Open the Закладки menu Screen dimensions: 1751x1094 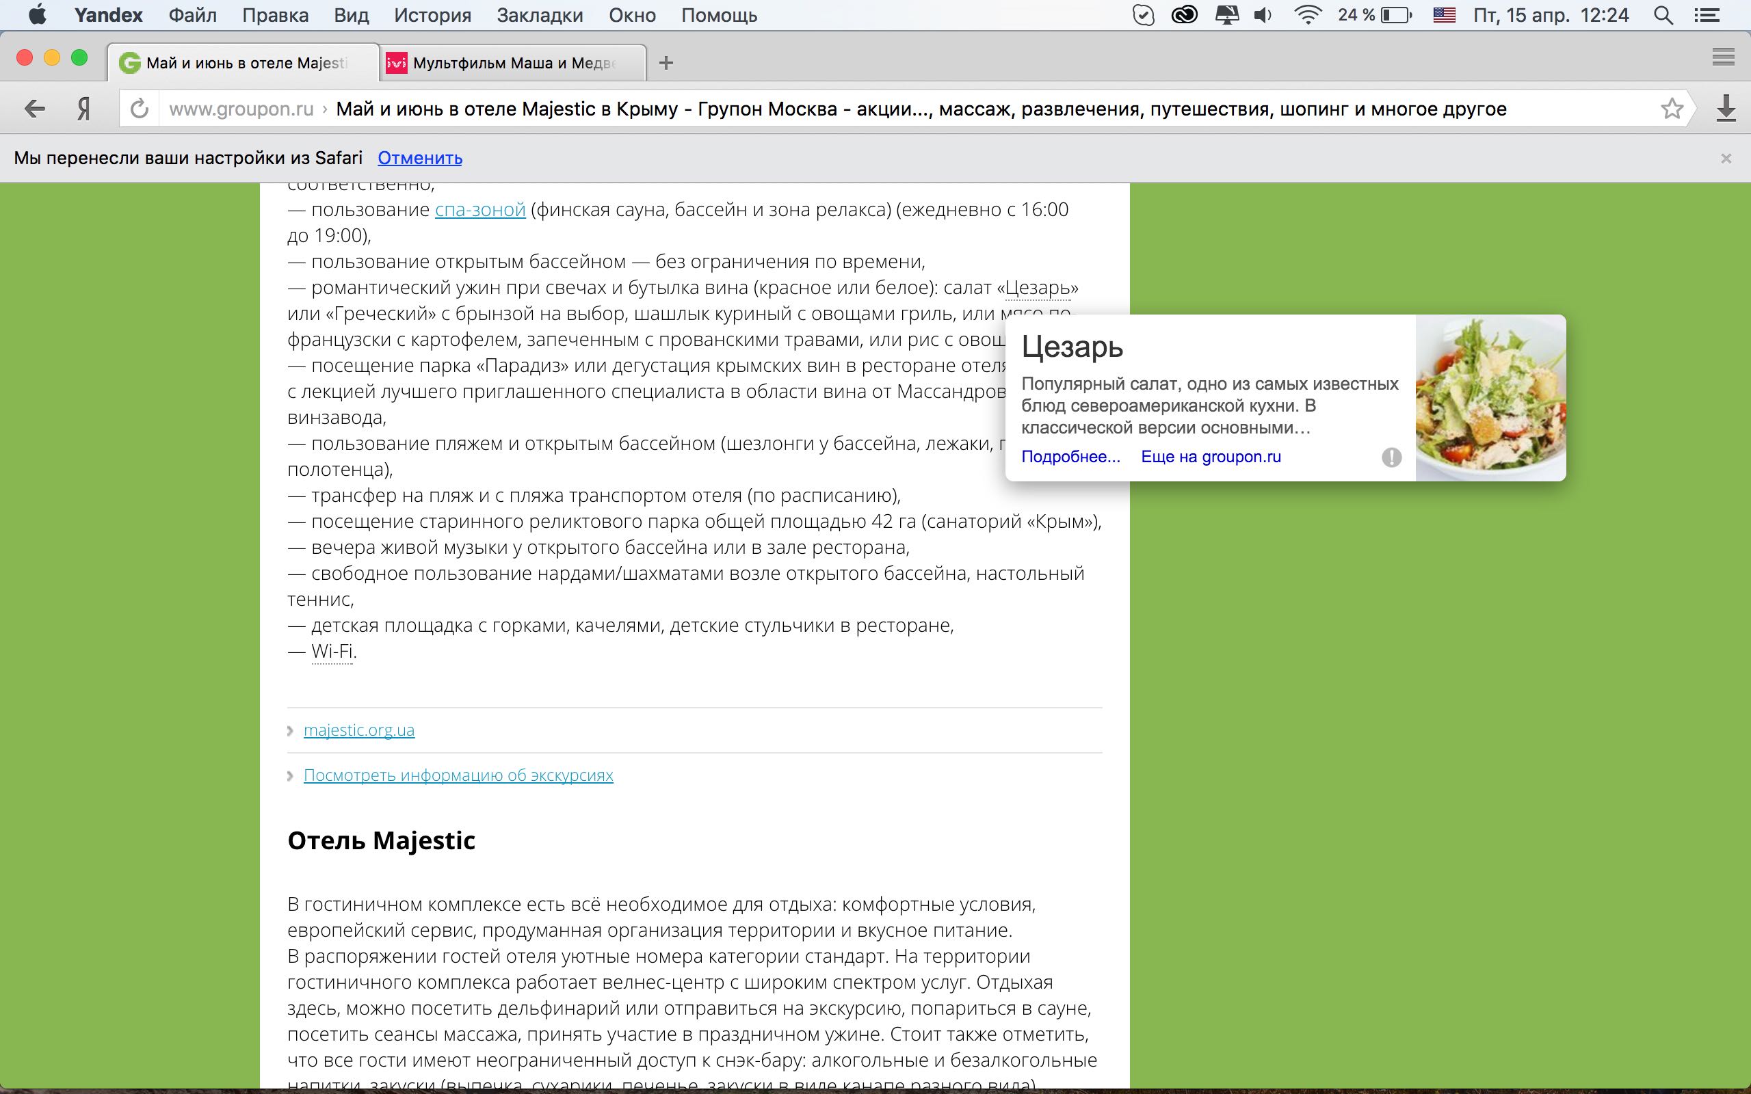tap(540, 15)
